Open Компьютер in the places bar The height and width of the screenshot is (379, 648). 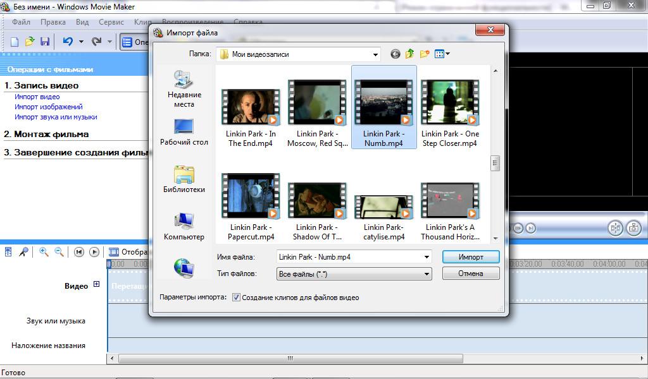pos(184,227)
